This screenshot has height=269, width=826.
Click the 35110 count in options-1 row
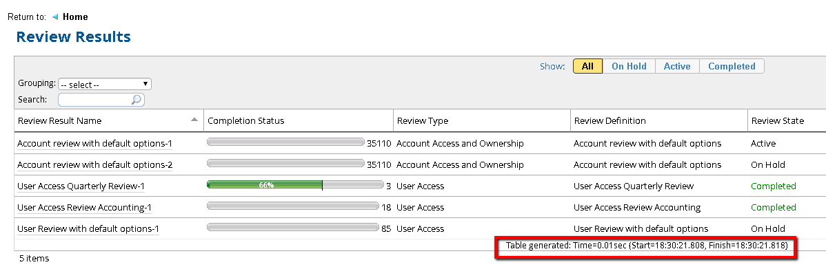tap(379, 143)
